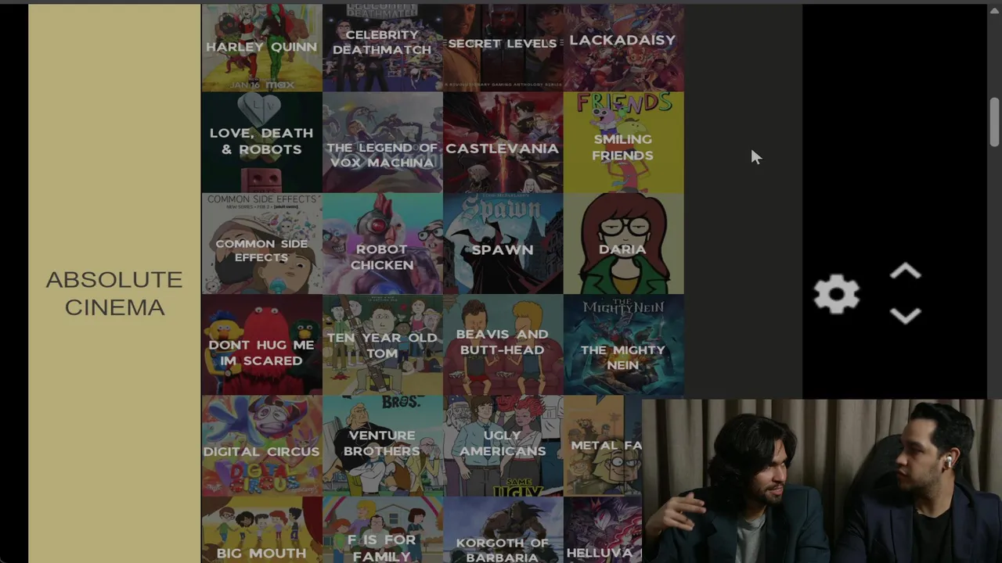
Task: Select the Robot Chicken tile
Action: pos(382,243)
